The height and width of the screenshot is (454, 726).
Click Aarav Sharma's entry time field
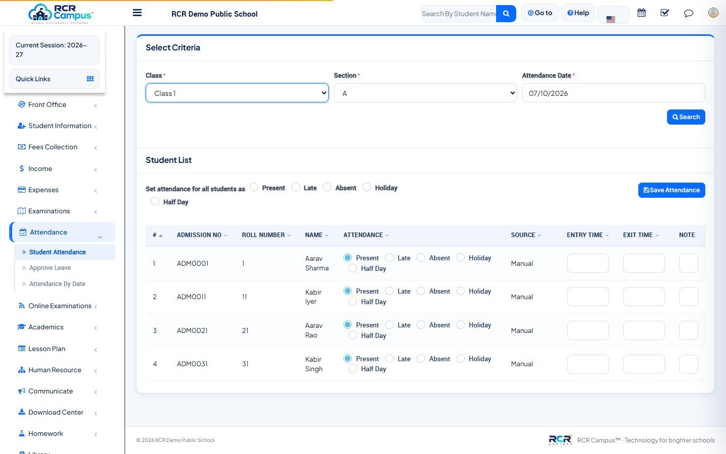tap(588, 263)
